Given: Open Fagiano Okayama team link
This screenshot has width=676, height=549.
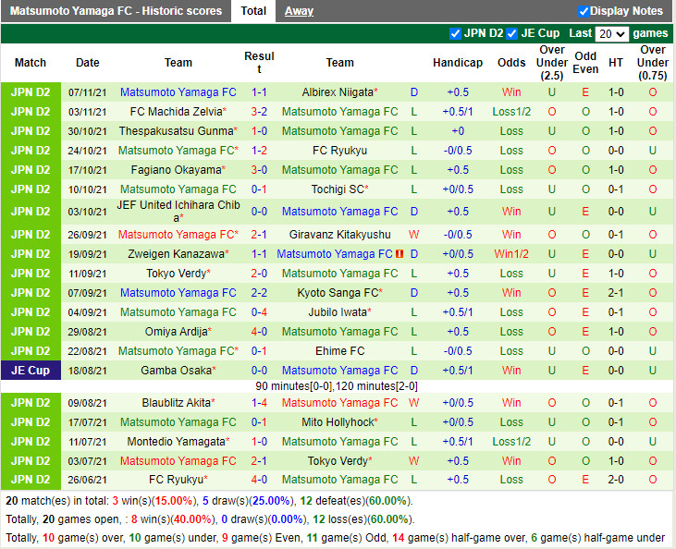Looking at the screenshot, I should click(x=176, y=170).
